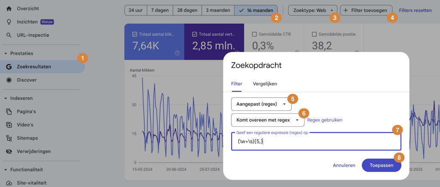Open Overzicht in the sidebar
440x187 pixels.
[x=28, y=9]
